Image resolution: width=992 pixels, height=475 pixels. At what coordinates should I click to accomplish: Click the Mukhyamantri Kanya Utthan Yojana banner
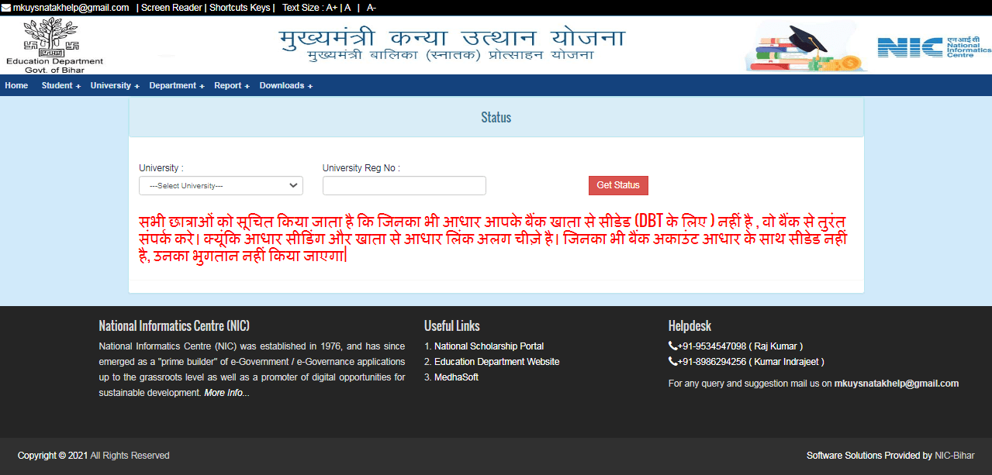click(x=454, y=43)
